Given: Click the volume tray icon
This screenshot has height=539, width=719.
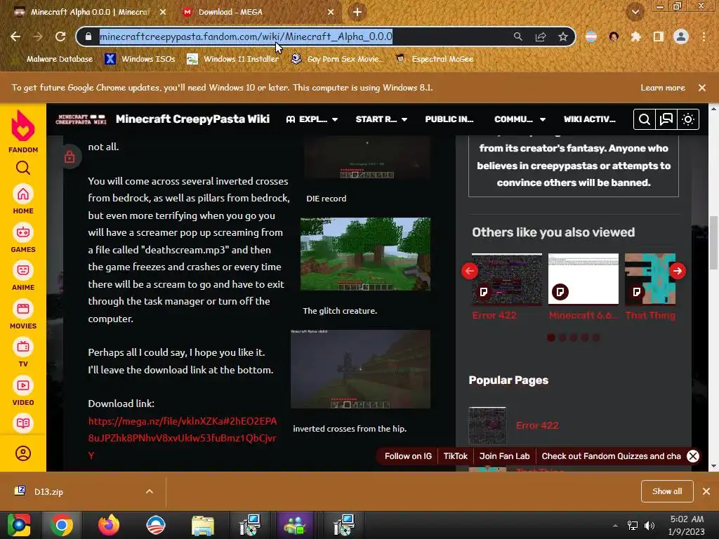Looking at the screenshot, I should pyautogui.click(x=649, y=525).
